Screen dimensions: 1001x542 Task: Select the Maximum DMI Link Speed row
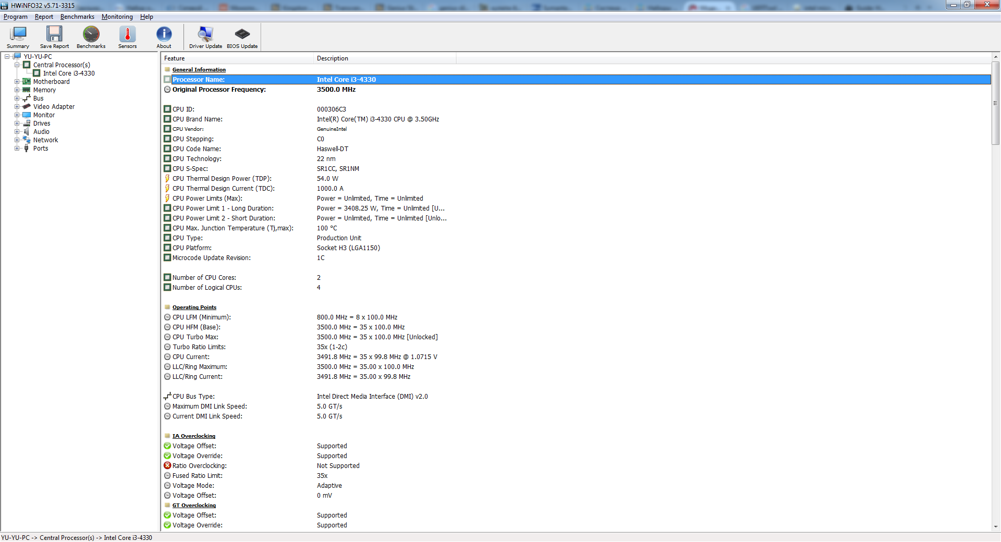(576, 406)
